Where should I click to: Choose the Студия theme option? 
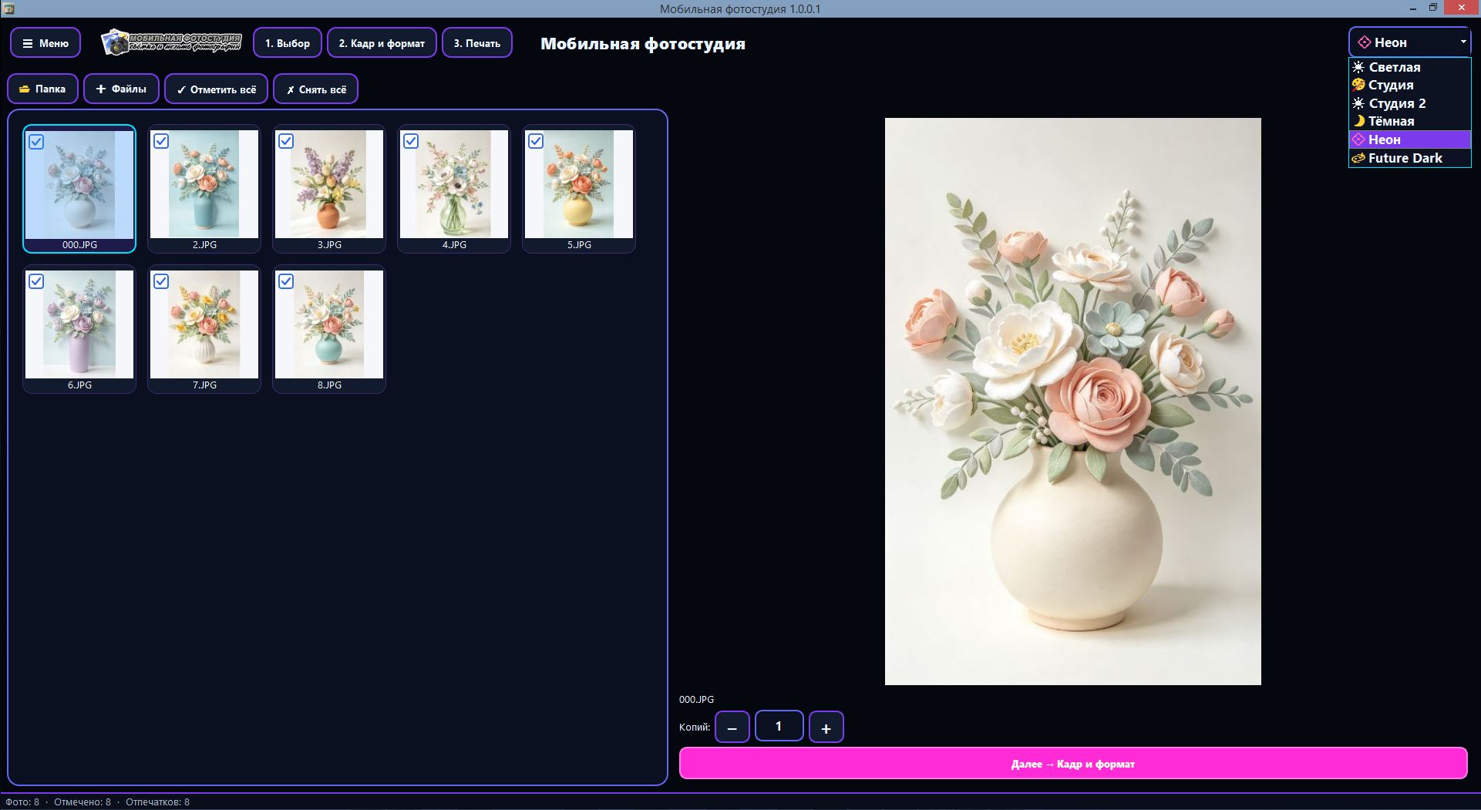pyautogui.click(x=1410, y=85)
